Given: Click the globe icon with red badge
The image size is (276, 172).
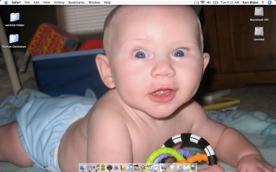Looking at the screenshot, I should pyautogui.click(x=97, y=167).
